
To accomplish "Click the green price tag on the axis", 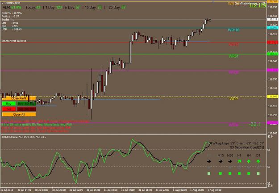I will point(273,54).
